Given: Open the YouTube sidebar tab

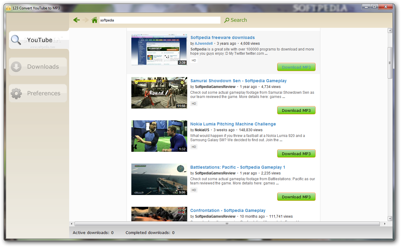Looking at the screenshot, I should point(39,40).
